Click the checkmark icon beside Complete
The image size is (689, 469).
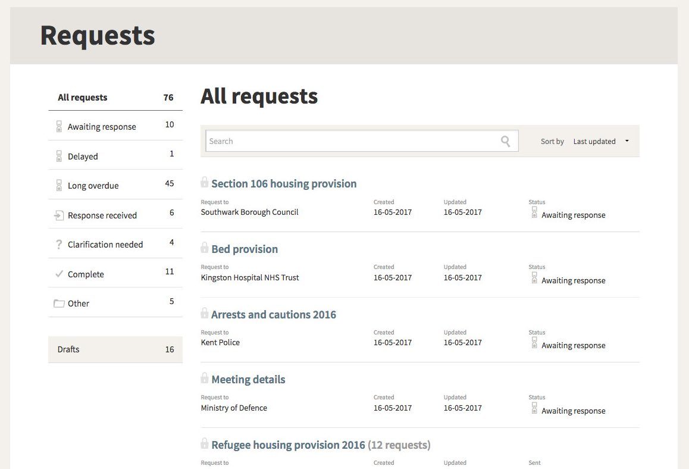[x=58, y=273]
